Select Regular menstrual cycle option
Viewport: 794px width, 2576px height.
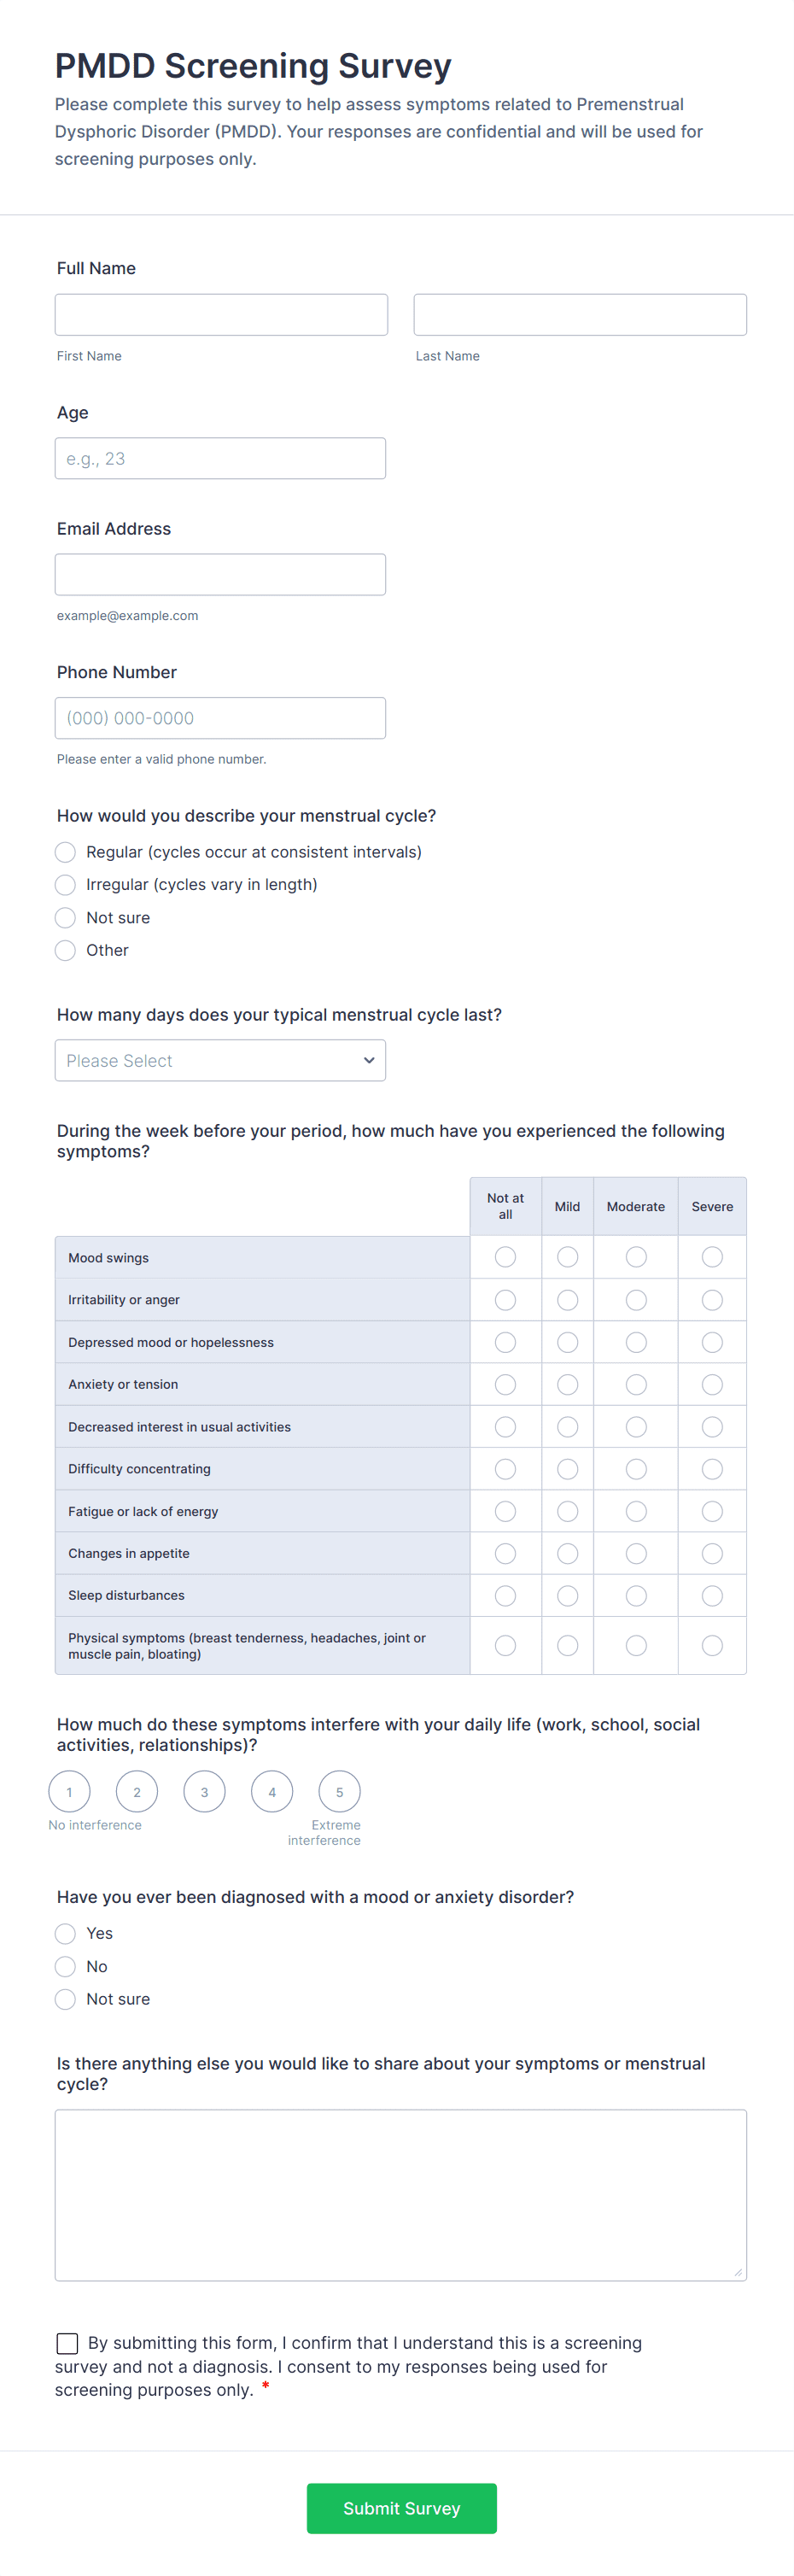coord(66,852)
